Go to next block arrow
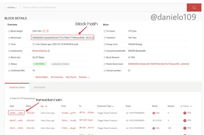 47,31
